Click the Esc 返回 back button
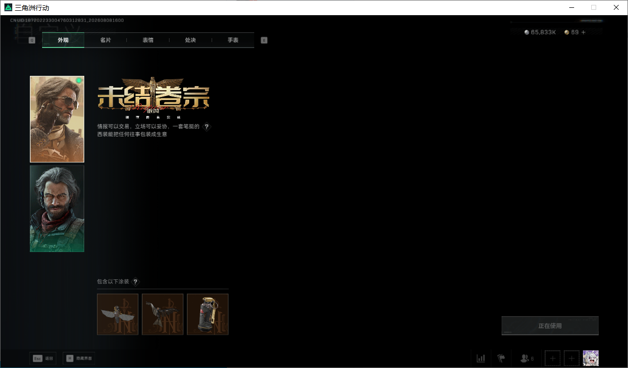This screenshot has height=368, width=628. [43, 358]
